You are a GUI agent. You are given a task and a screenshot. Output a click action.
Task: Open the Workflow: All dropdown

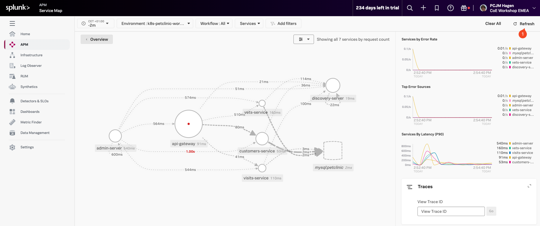click(214, 23)
